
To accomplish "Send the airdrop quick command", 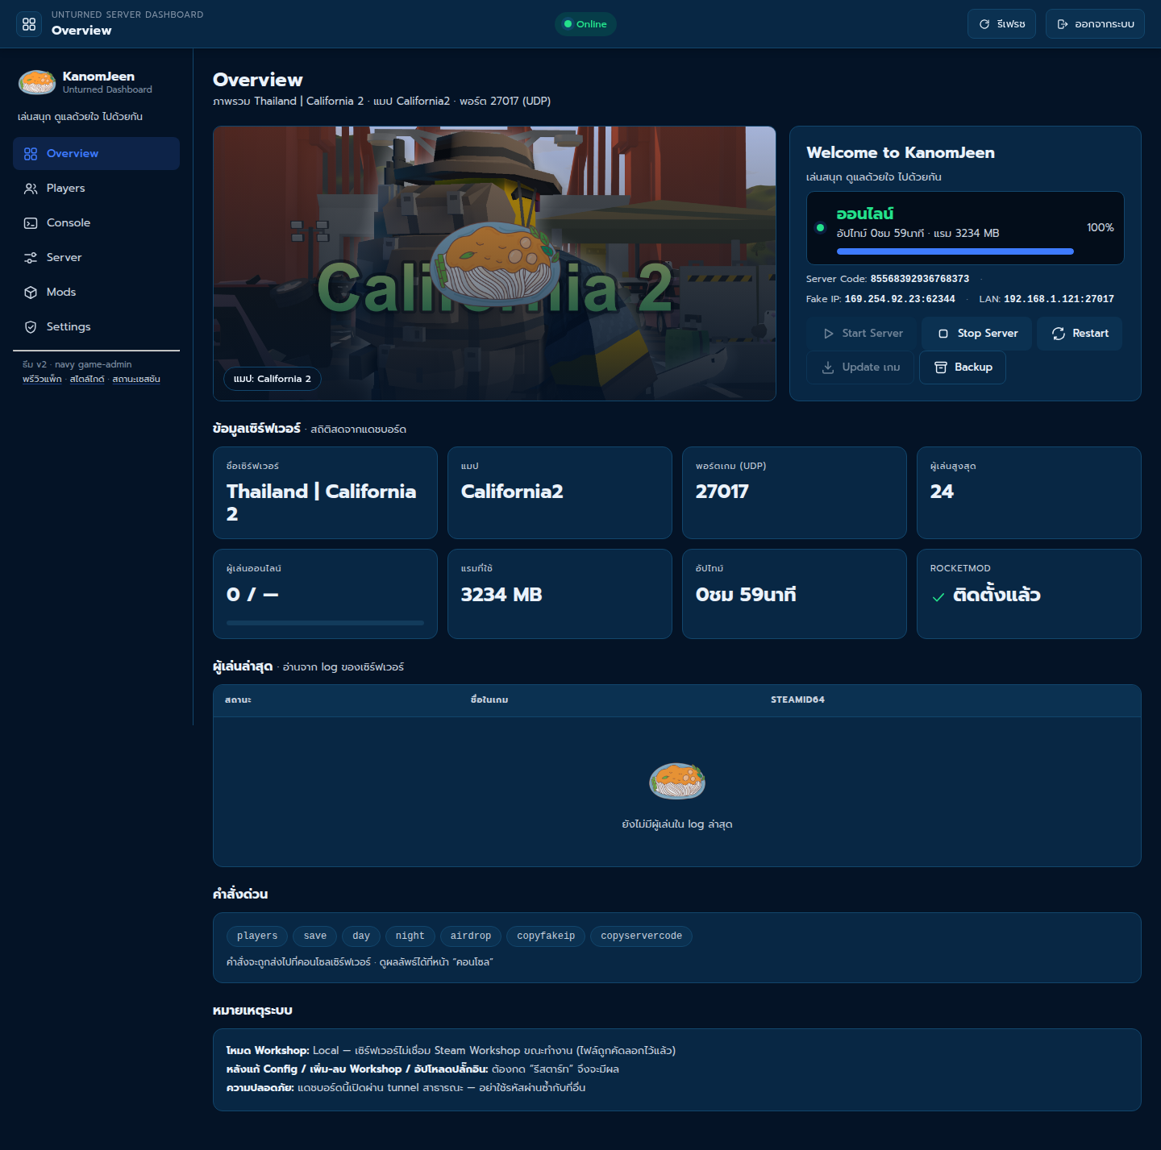I will tap(471, 936).
